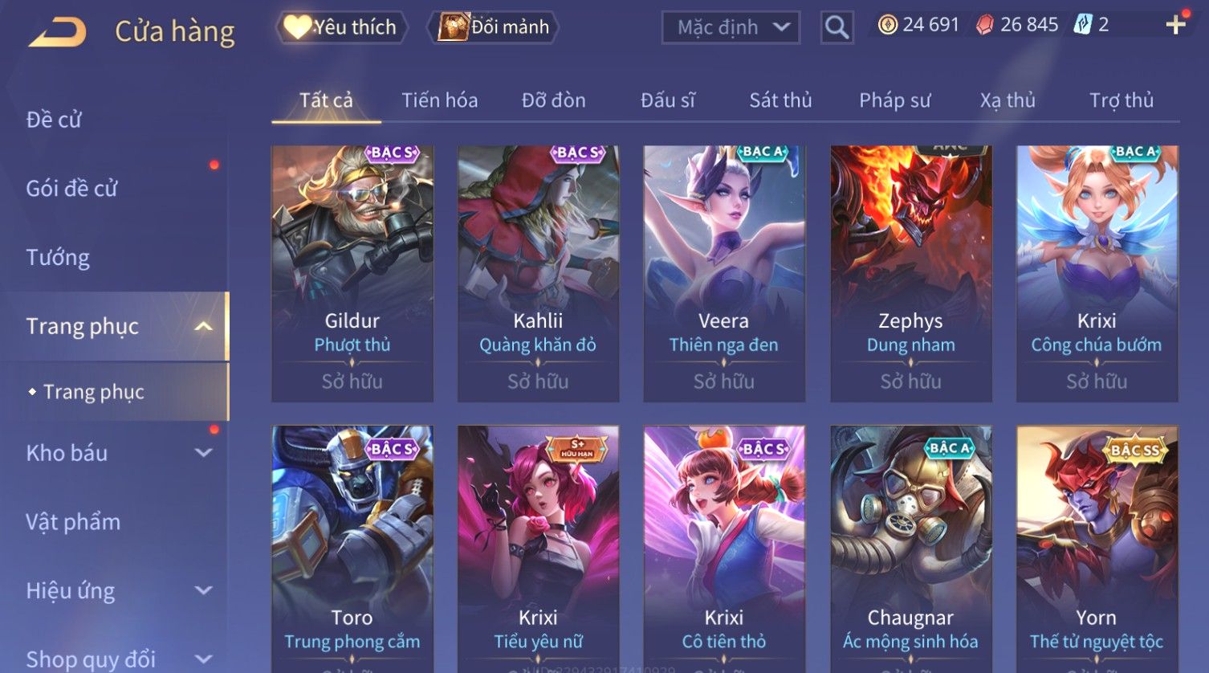This screenshot has height=673, width=1209.
Task: Select the Pháp sư category tab
Action: click(895, 100)
